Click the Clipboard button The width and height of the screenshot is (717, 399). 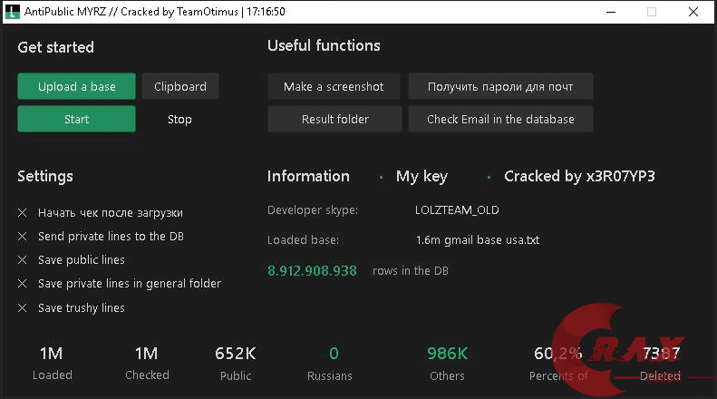pos(180,87)
